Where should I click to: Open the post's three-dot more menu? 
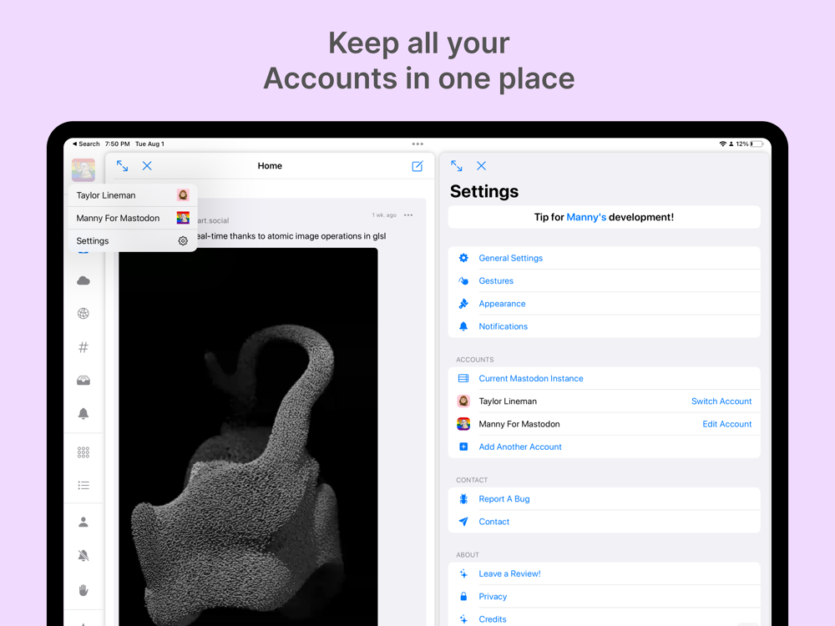pyautogui.click(x=408, y=215)
